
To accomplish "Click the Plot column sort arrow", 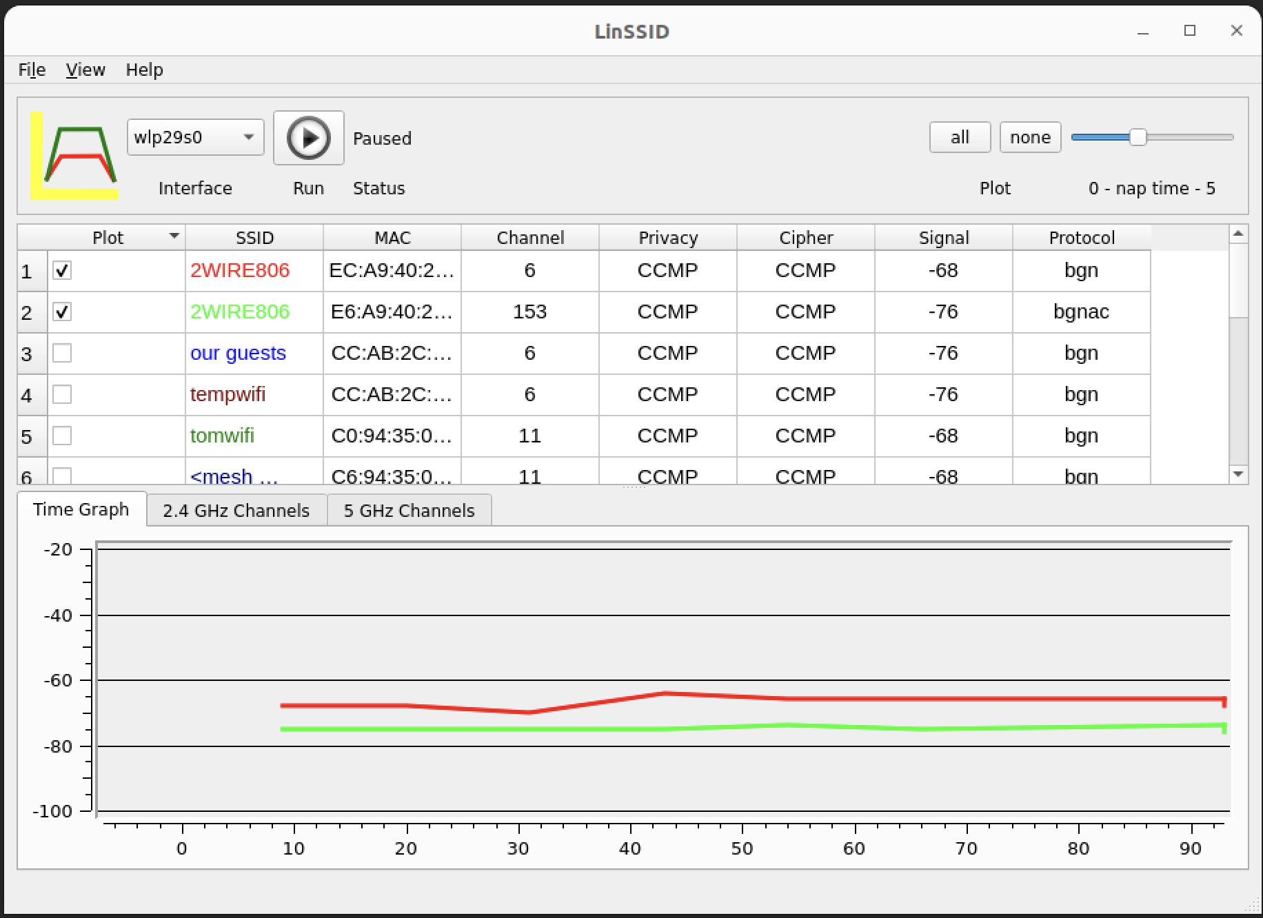I will (174, 236).
